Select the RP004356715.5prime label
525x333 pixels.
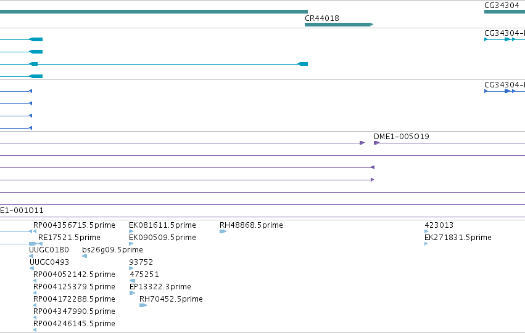[74, 225]
